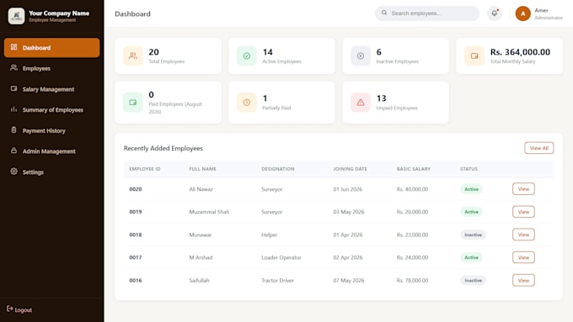
Task: View employee 0020 Ali Nawaz
Action: tap(523, 189)
